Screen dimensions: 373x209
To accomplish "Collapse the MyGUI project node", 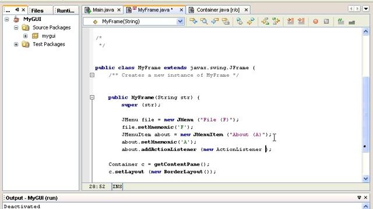I will (6, 19).
